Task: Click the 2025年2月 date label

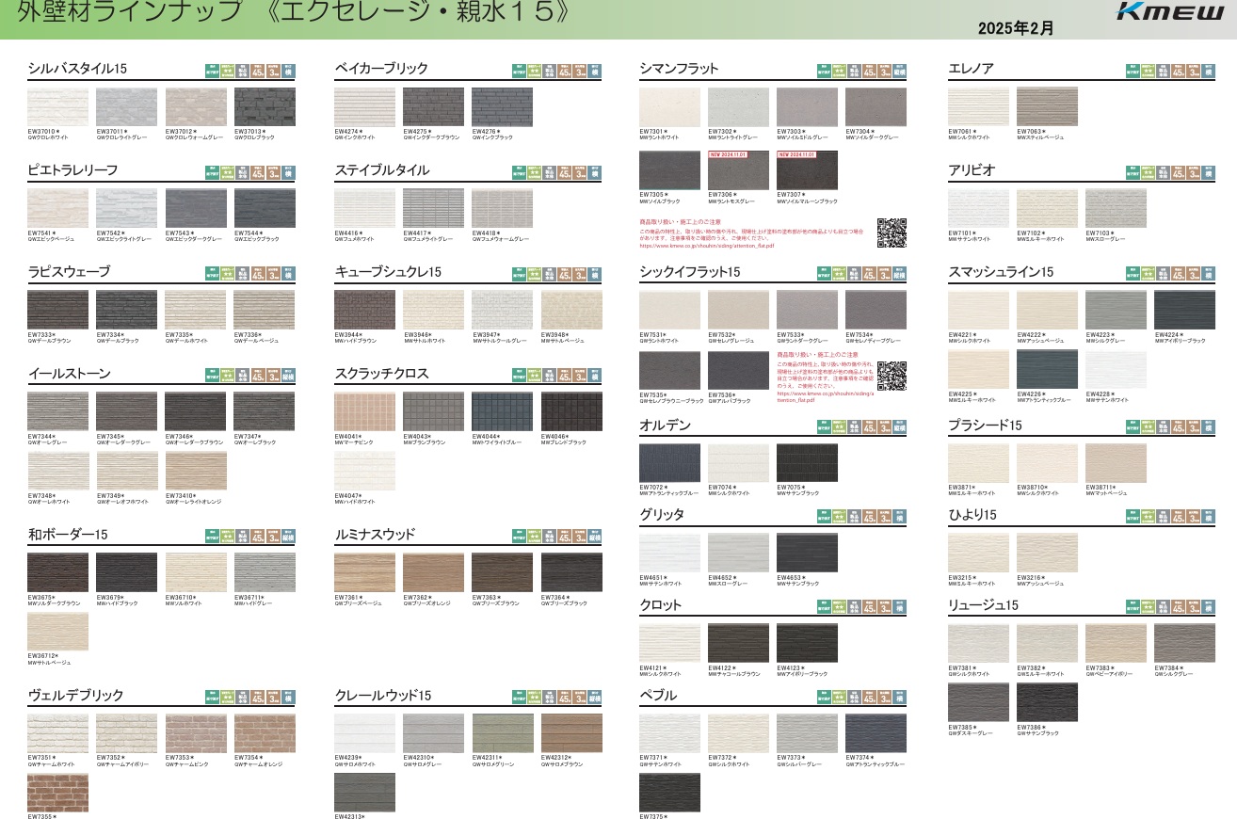Action: 1016,28
